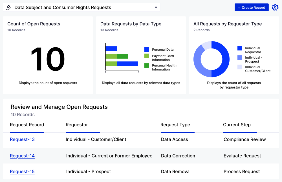
Task: Sort by Requestor column header
Action: pyautogui.click(x=77, y=125)
